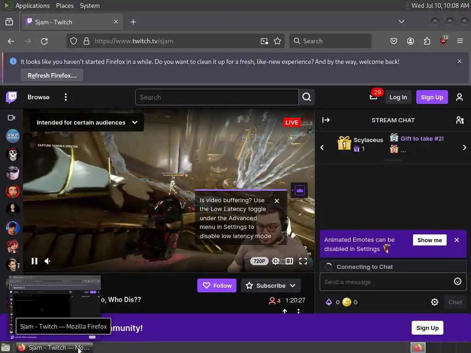Open the Firefox account icon

coord(410,41)
